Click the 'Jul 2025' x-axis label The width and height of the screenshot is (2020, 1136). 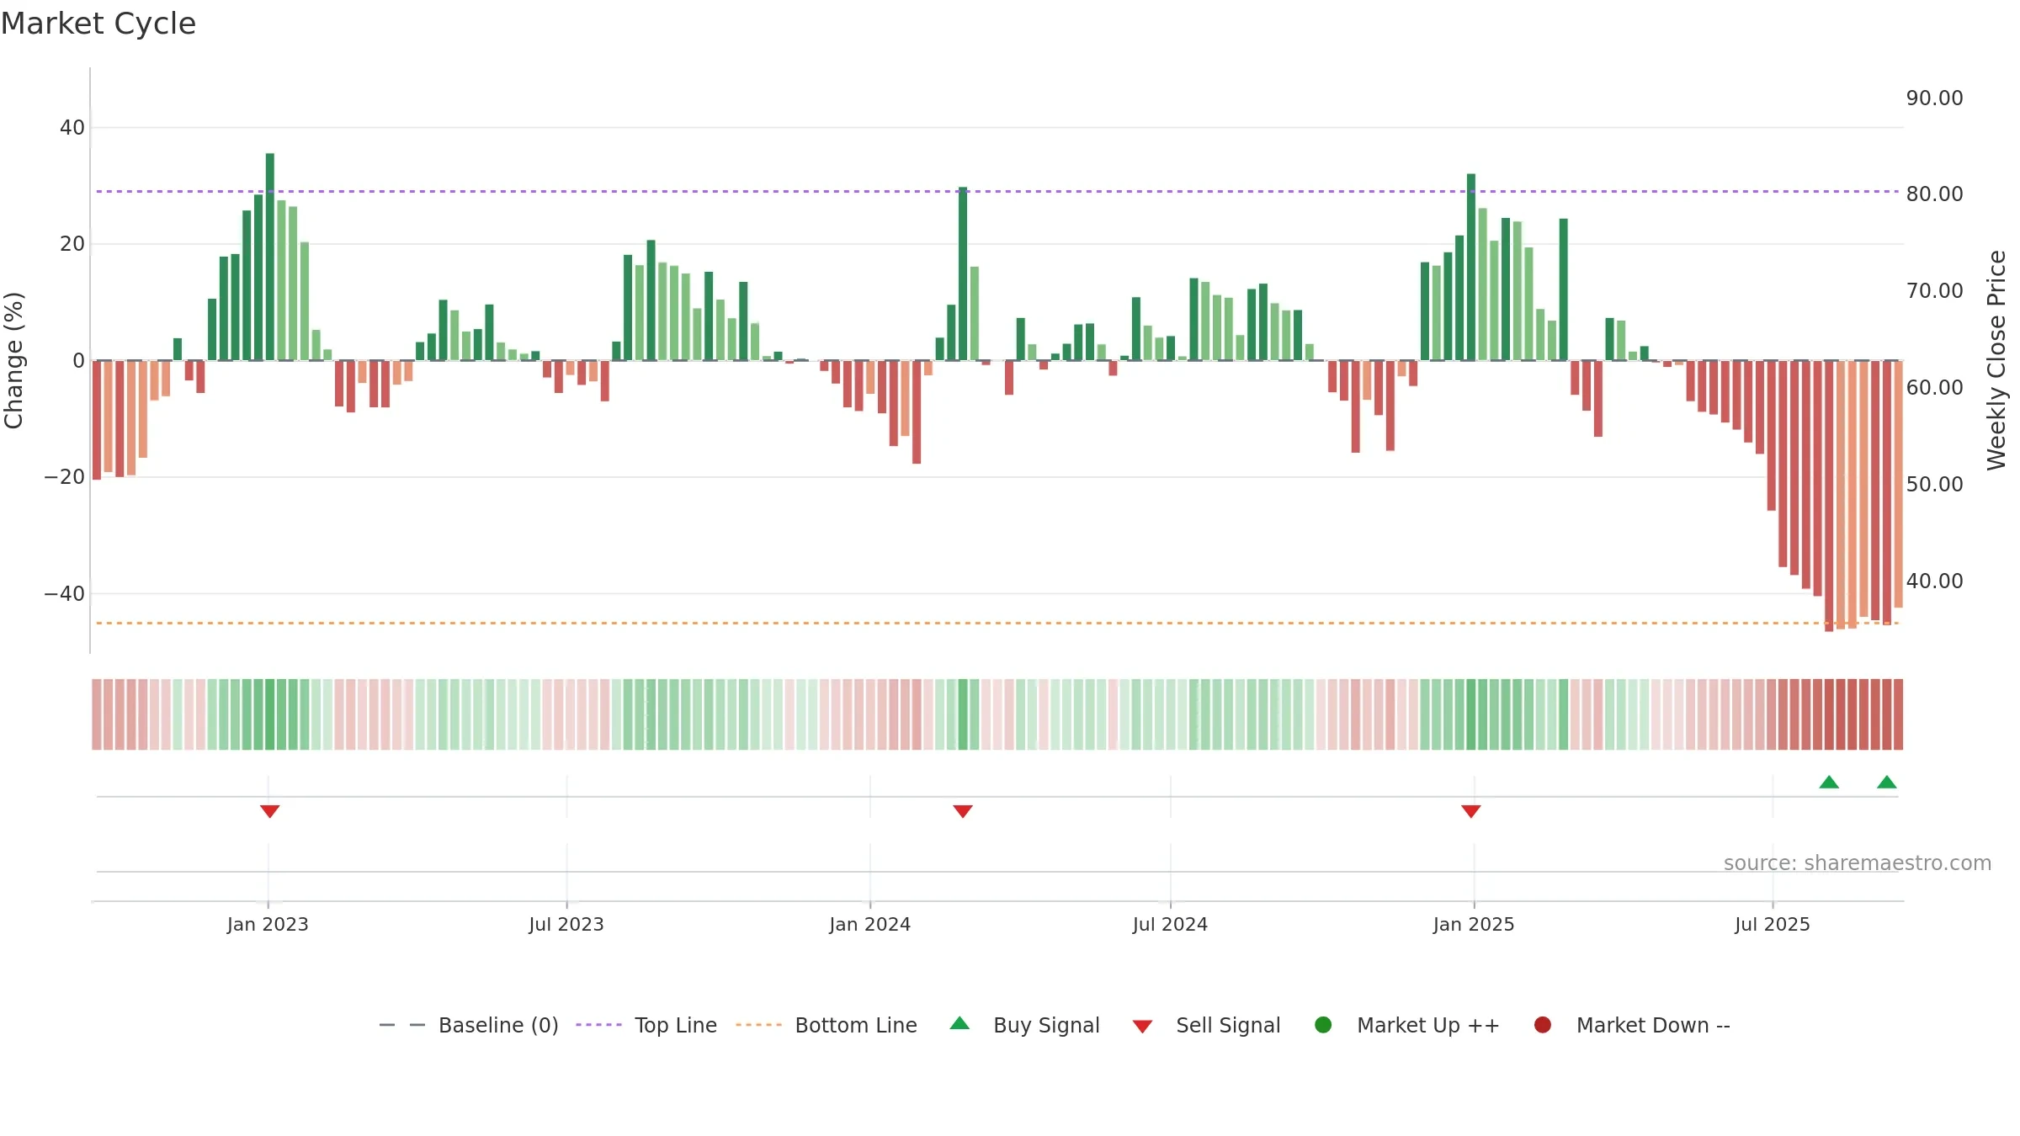tap(1773, 924)
